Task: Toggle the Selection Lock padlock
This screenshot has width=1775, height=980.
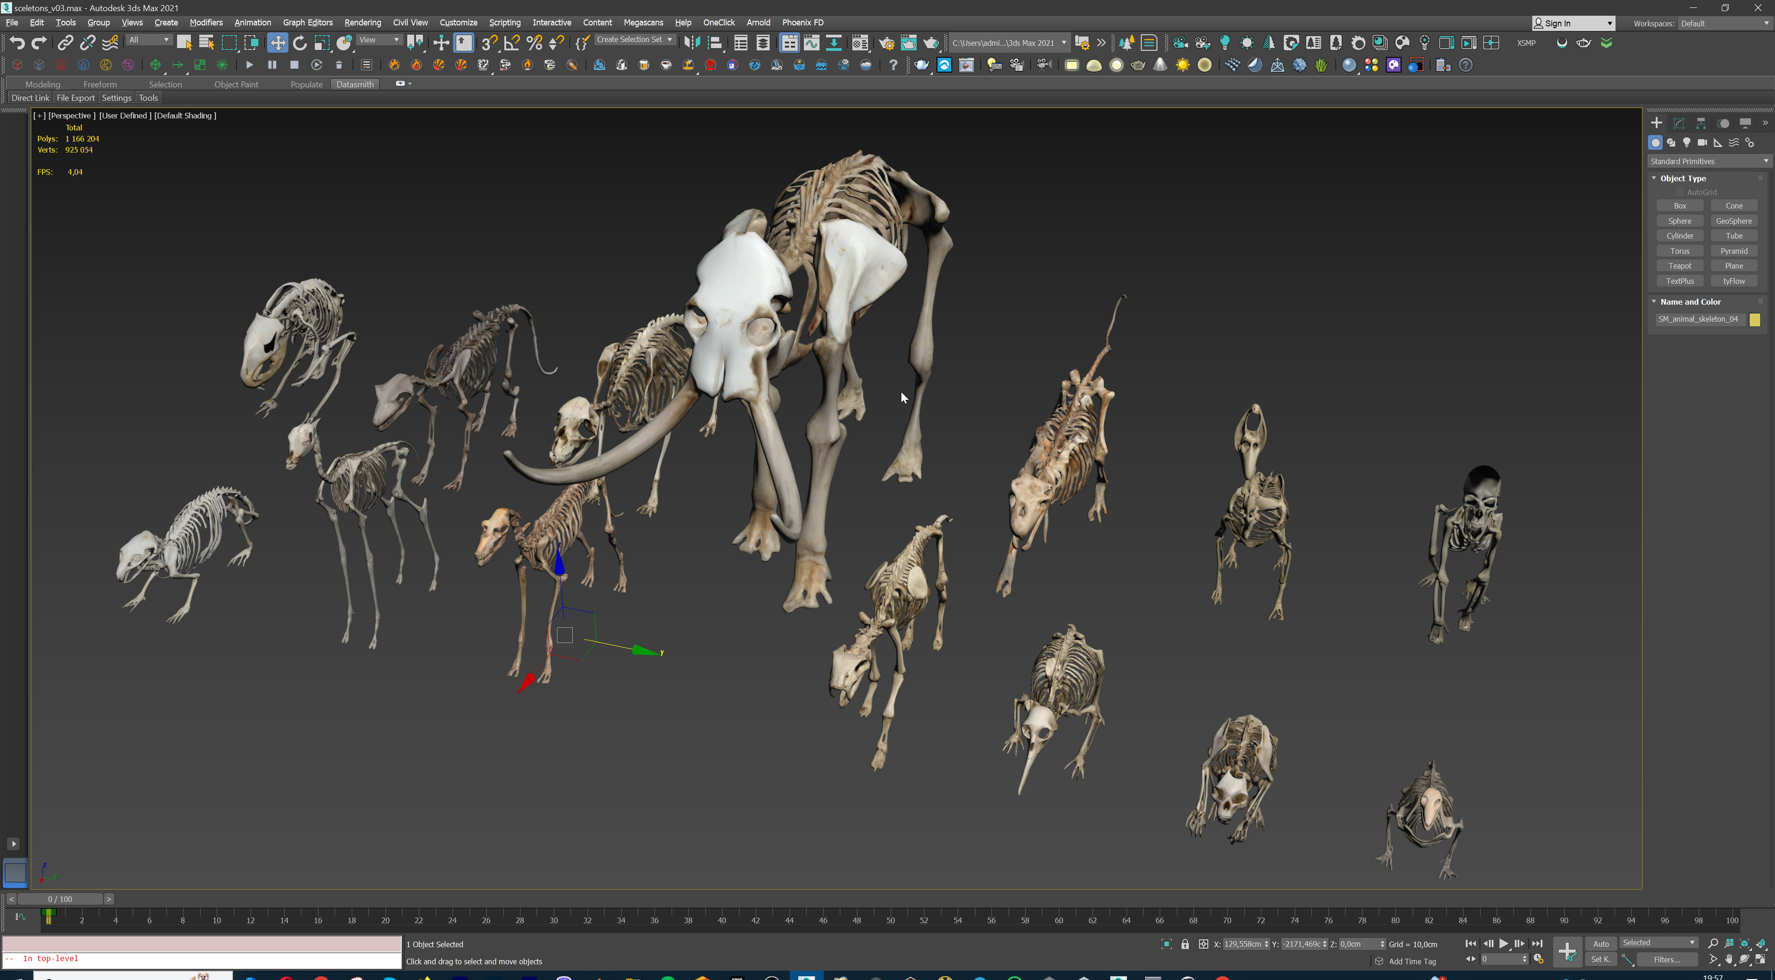Action: click(1185, 944)
